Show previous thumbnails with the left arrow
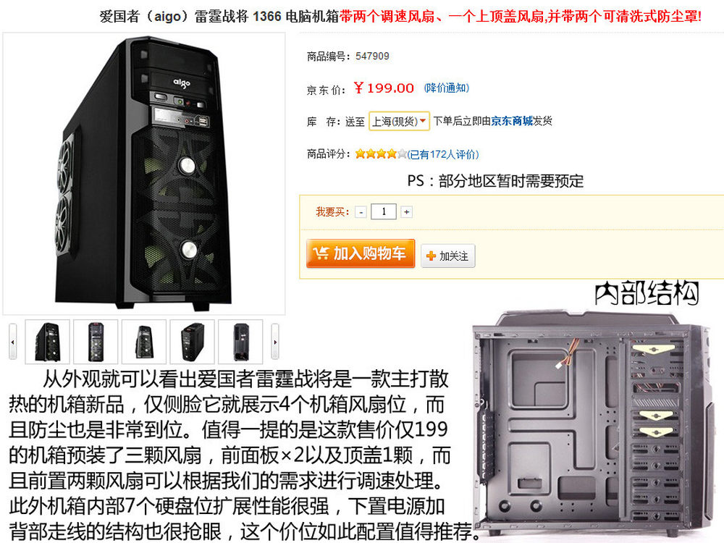The image size is (724, 543). 12,342
